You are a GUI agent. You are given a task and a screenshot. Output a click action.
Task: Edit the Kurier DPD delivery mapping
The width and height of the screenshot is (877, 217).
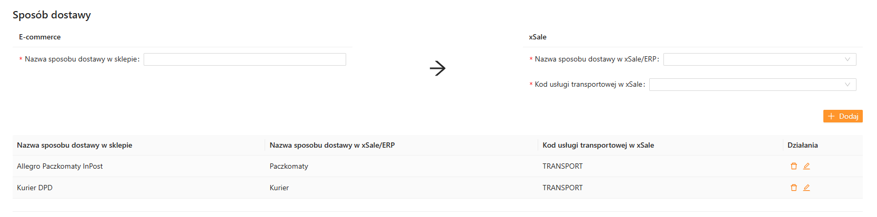[807, 188]
